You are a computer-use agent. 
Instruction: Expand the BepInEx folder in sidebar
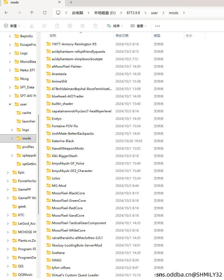coord(10,36)
